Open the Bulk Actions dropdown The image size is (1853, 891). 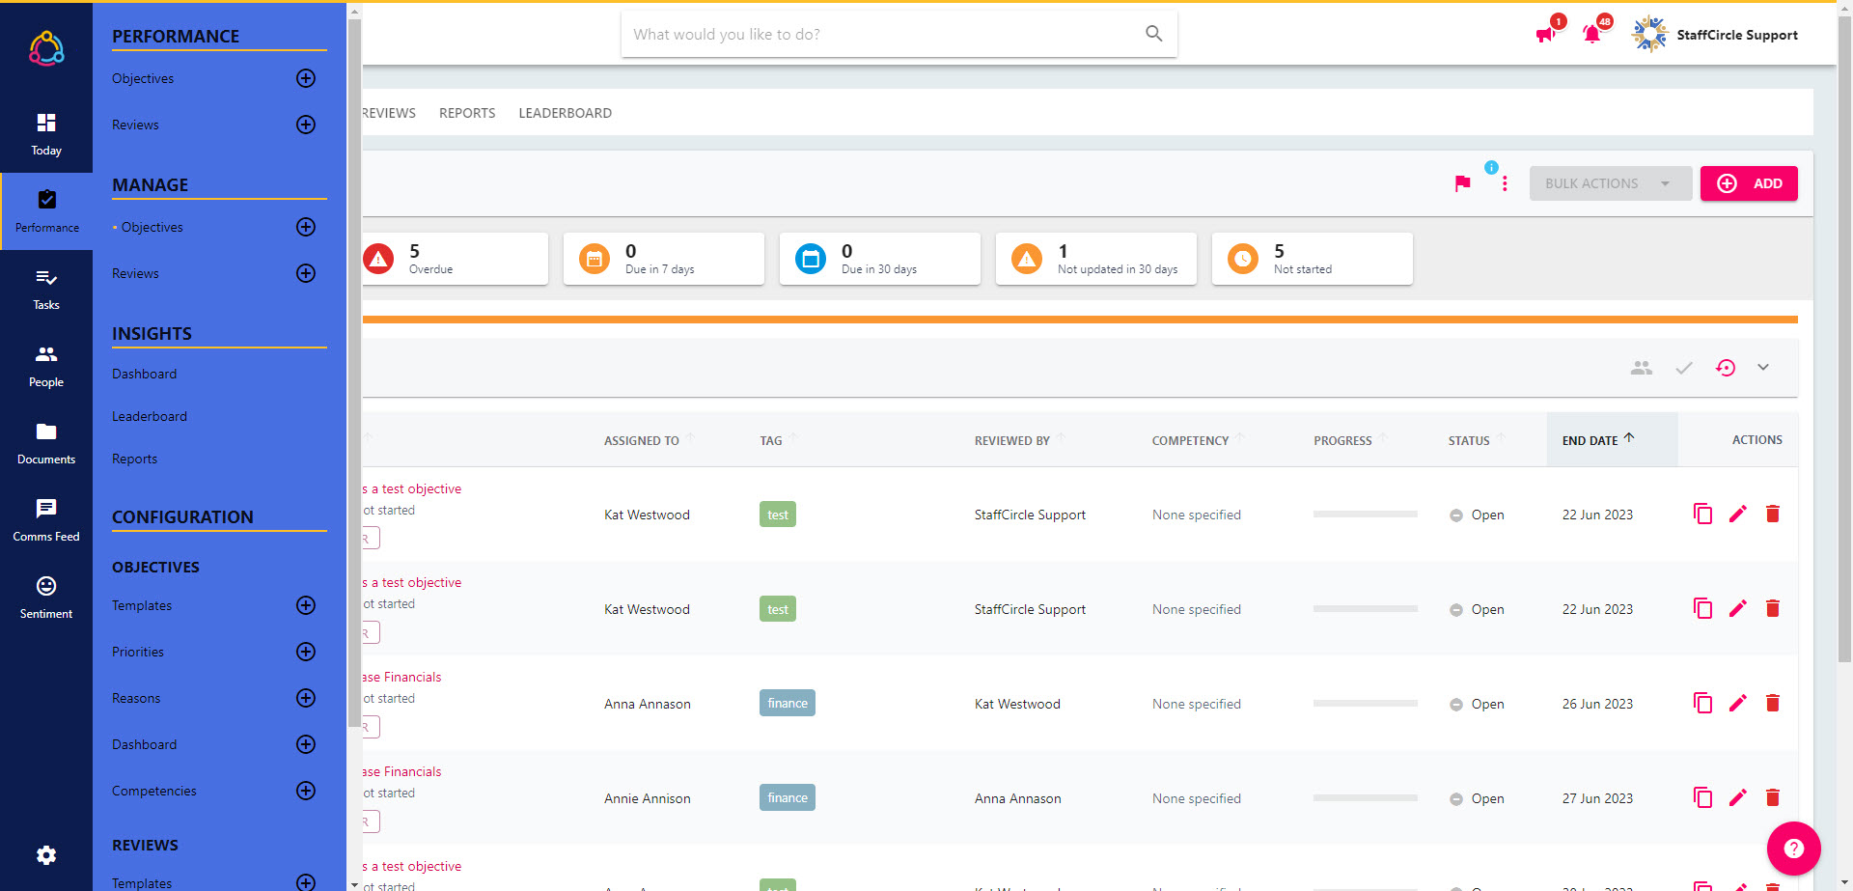click(1610, 183)
